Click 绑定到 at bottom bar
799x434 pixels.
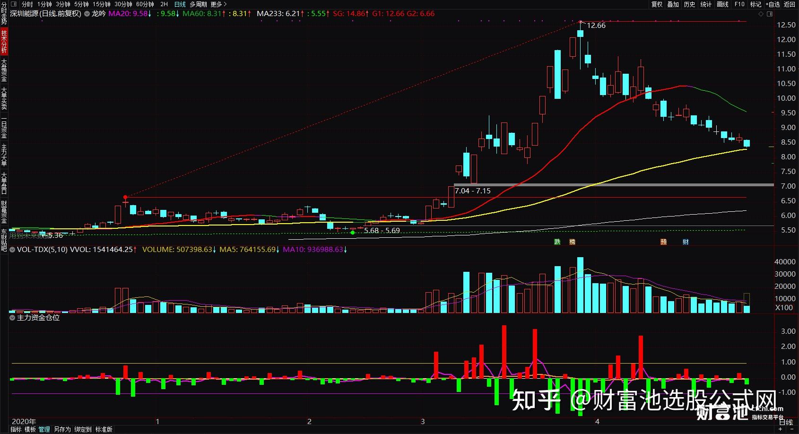coord(83,429)
